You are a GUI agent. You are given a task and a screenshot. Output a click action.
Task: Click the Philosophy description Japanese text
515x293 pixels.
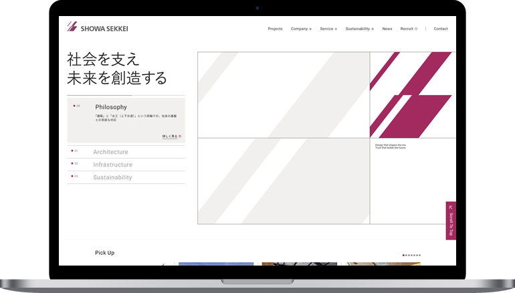136,118
